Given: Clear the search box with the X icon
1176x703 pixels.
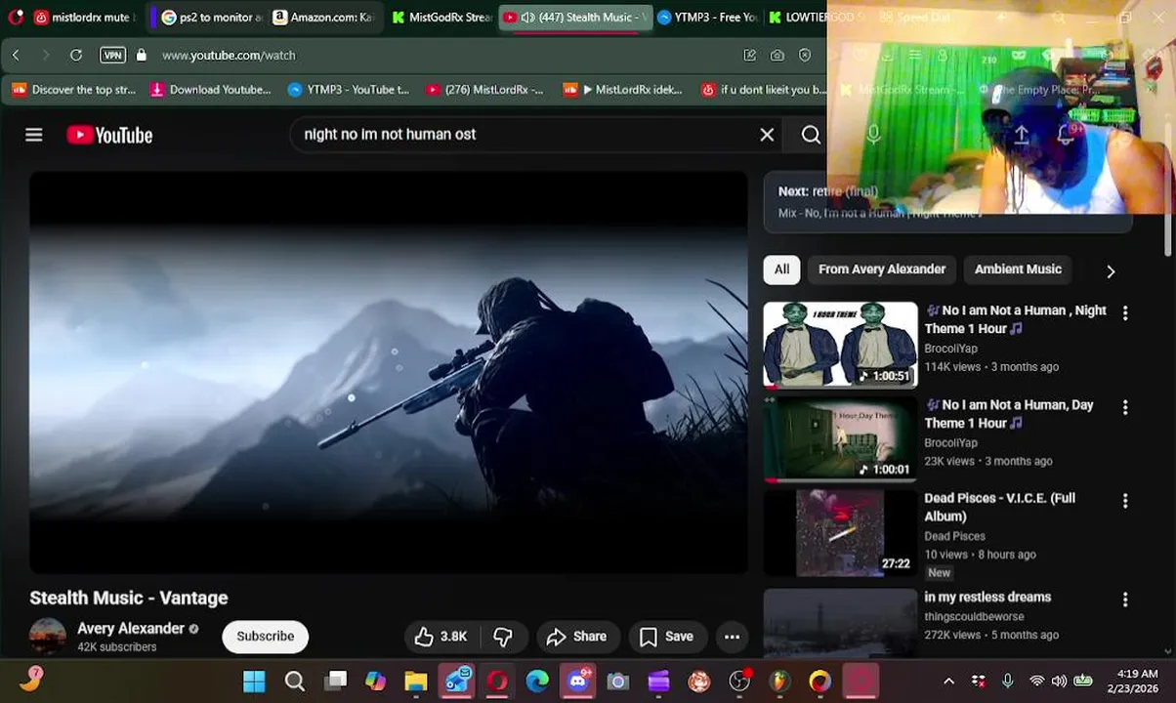Looking at the screenshot, I should tap(767, 135).
